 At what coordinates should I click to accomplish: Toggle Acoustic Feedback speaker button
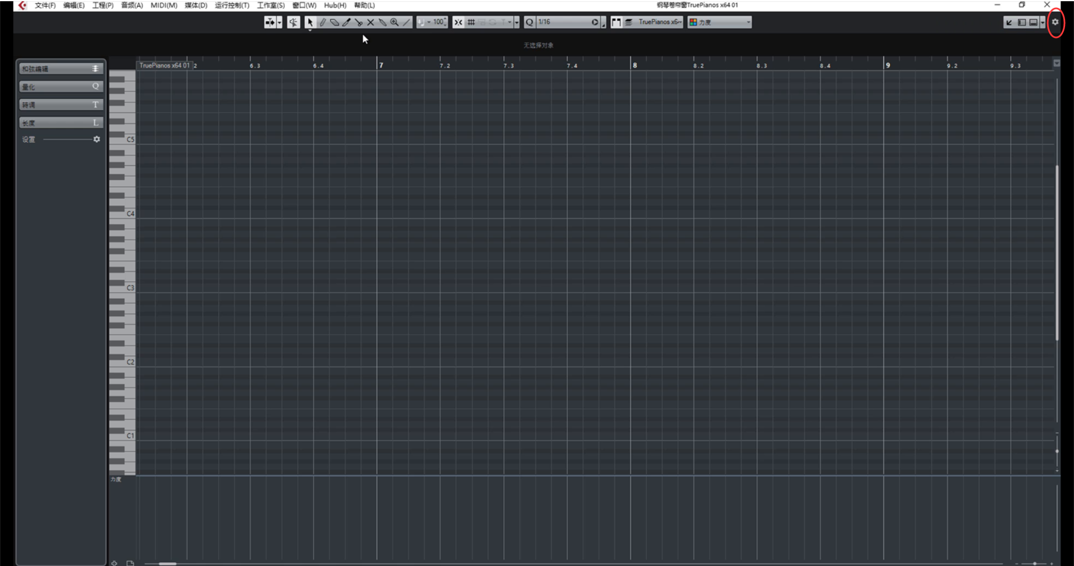tap(294, 22)
